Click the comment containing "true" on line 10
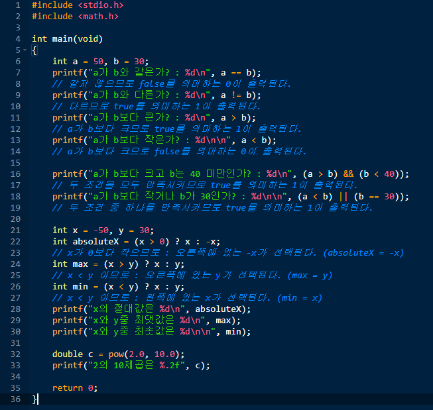The width and height of the screenshot is (433, 410). pyautogui.click(x=156, y=107)
